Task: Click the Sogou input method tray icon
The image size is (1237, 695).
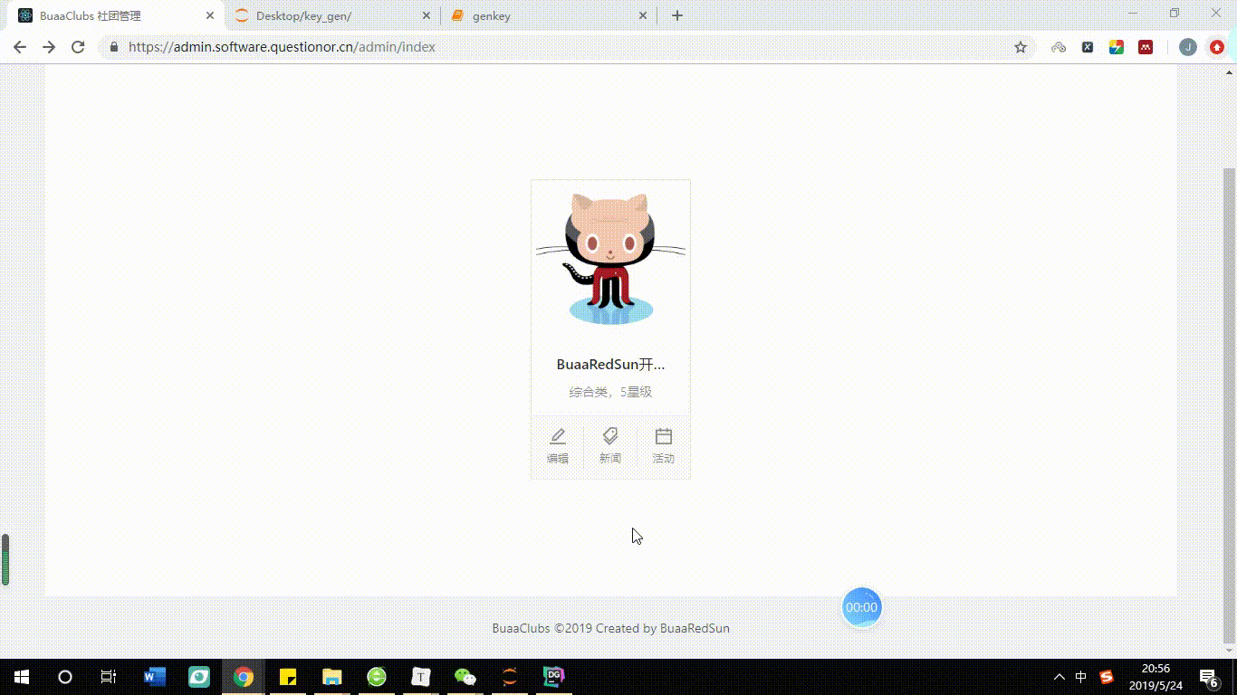Action: (x=1107, y=677)
